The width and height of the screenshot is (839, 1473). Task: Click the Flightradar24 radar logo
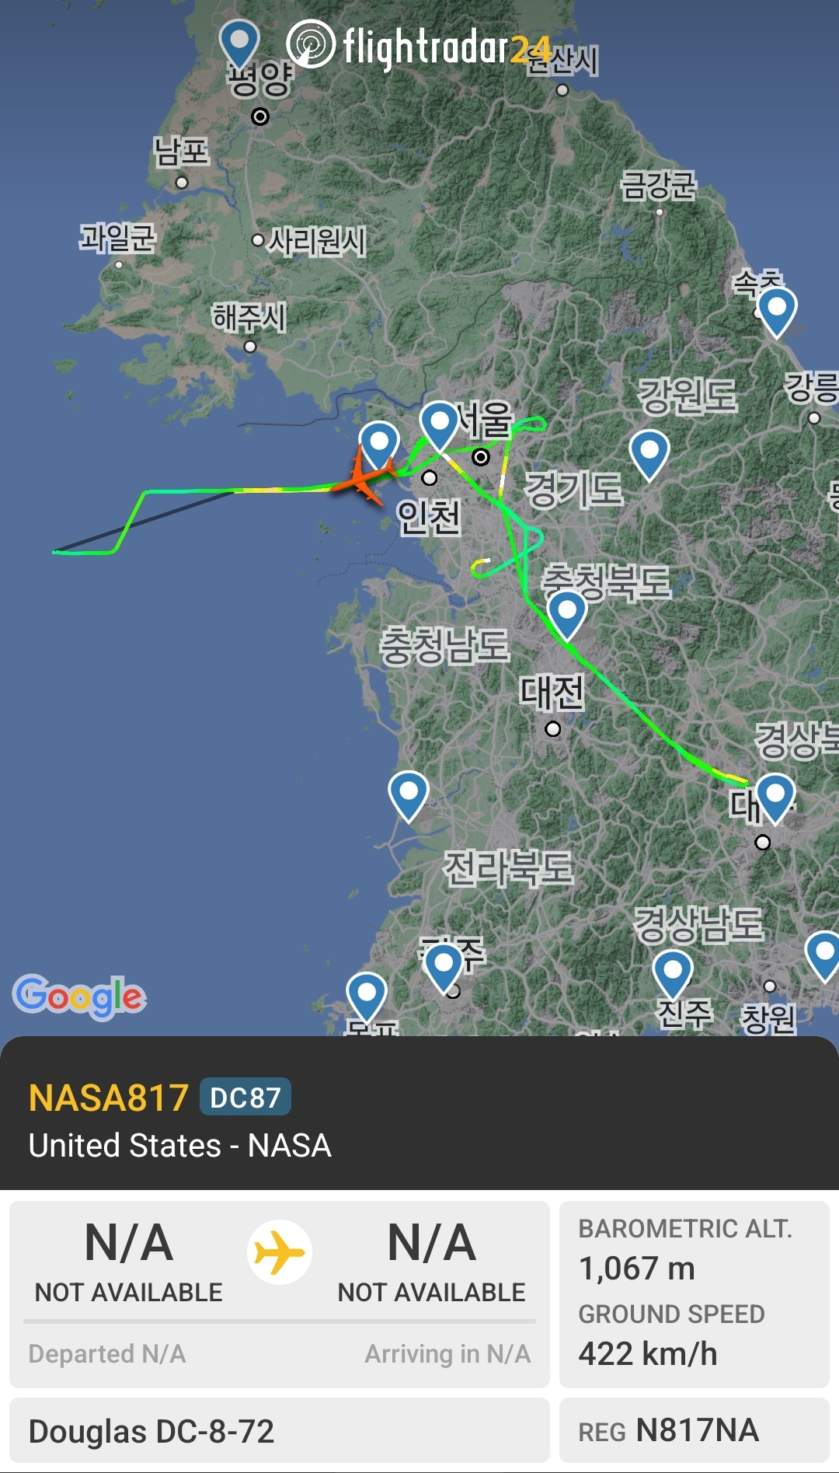[311, 44]
